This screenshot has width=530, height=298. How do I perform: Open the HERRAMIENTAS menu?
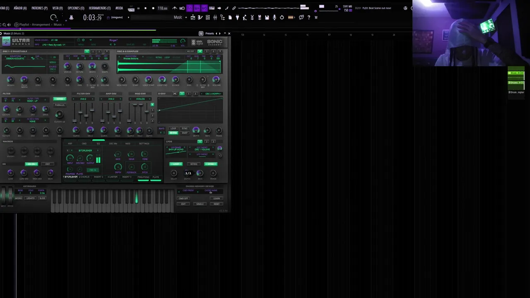click(100, 8)
